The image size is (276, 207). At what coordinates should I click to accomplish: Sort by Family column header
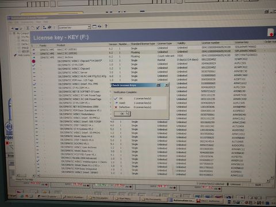coord(43,45)
